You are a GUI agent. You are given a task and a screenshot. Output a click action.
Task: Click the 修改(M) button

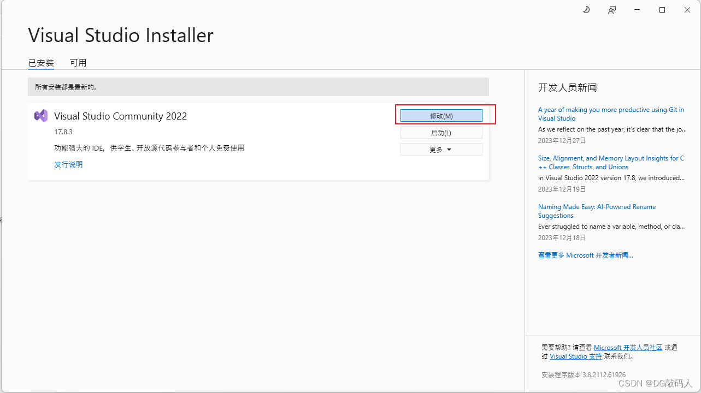point(441,116)
